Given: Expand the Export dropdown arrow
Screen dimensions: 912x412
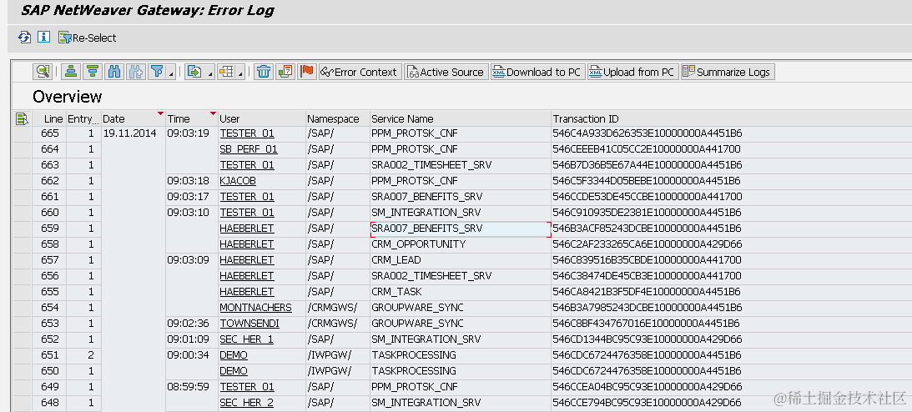Looking at the screenshot, I should (x=210, y=73).
